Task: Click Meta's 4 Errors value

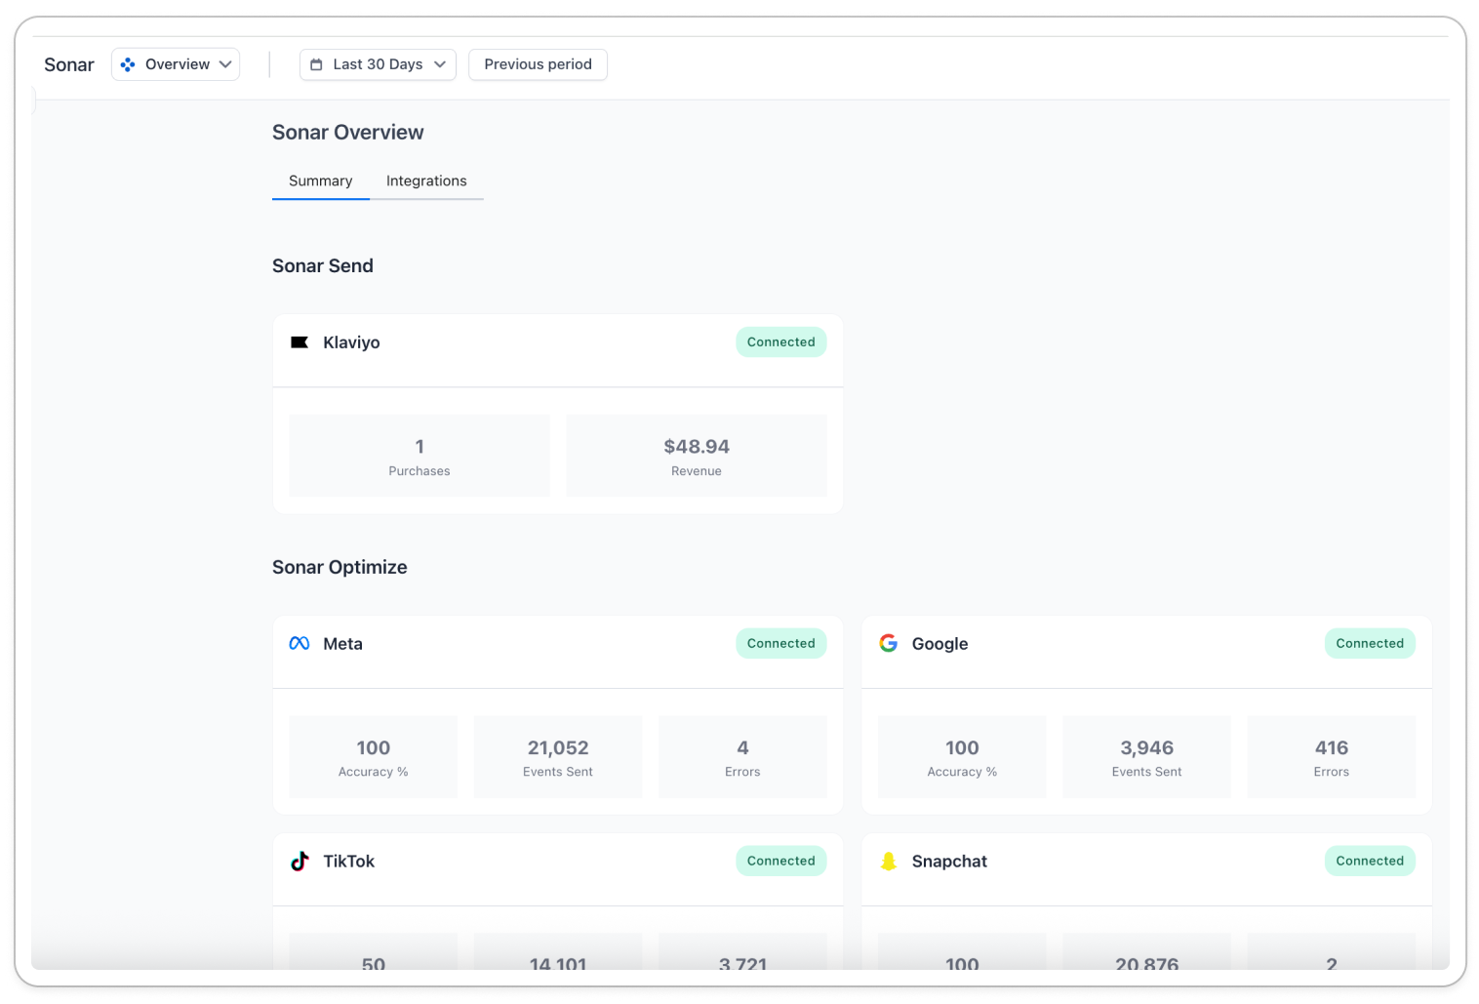Action: point(742,748)
